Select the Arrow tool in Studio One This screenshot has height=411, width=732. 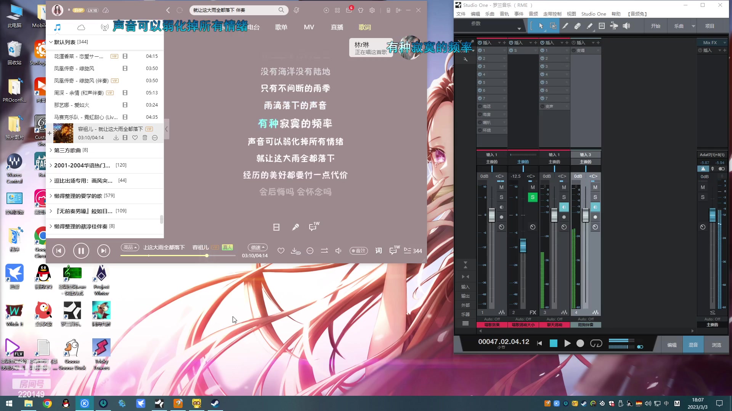pyautogui.click(x=541, y=26)
